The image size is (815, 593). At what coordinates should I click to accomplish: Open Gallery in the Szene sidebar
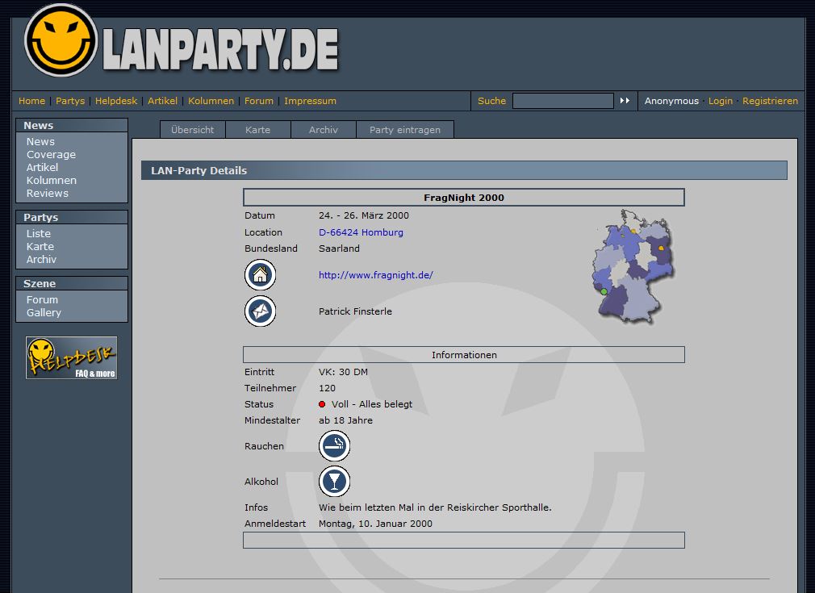pyautogui.click(x=44, y=313)
